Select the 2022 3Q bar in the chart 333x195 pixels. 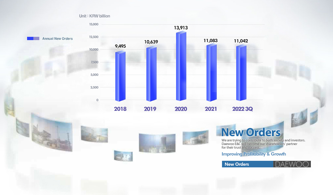[241, 73]
